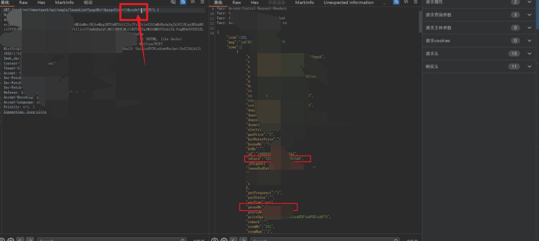Expand the 请求查询参数 section chevron

tap(529, 15)
